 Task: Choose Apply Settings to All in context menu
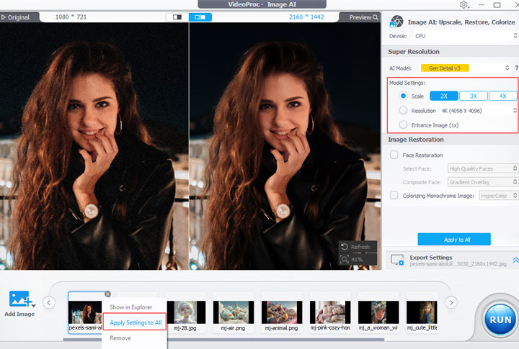click(136, 322)
